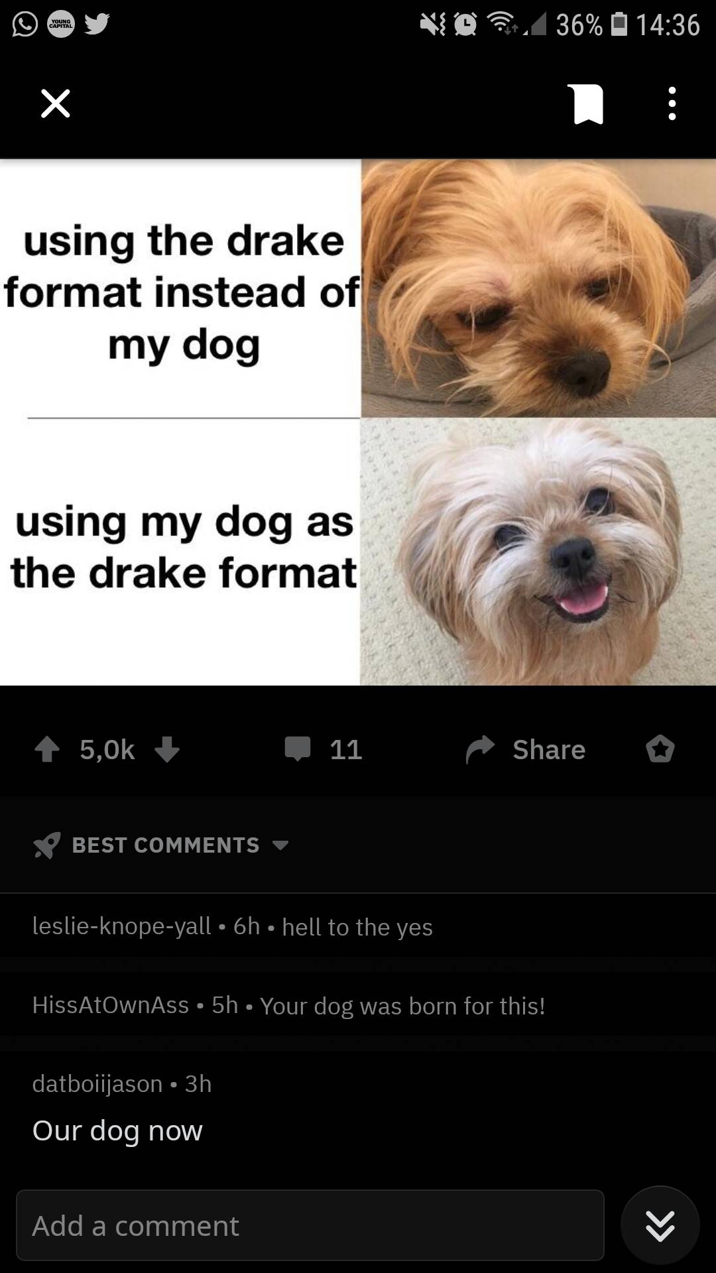Open comments via the speech bubble icon

pos(298,749)
